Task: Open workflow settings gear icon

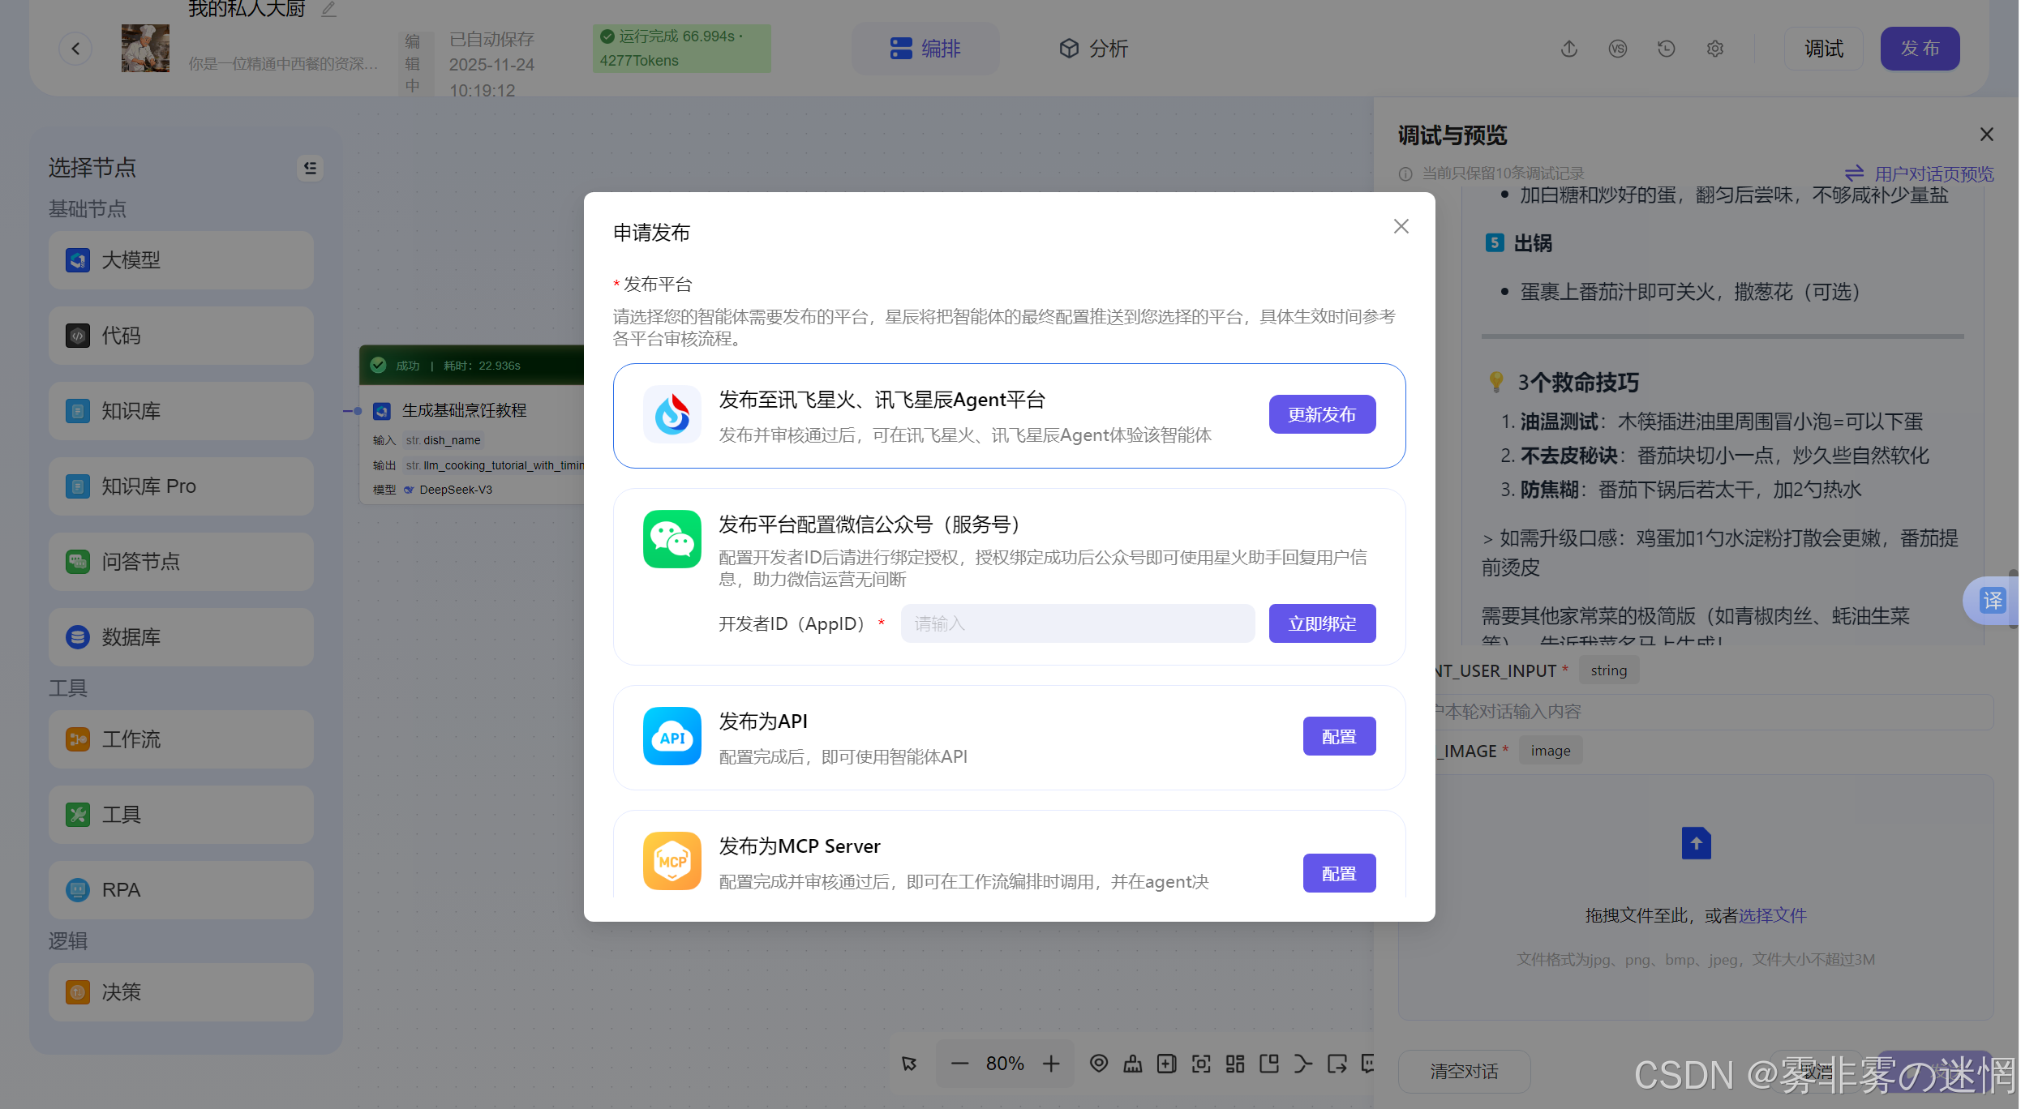Action: (1714, 49)
